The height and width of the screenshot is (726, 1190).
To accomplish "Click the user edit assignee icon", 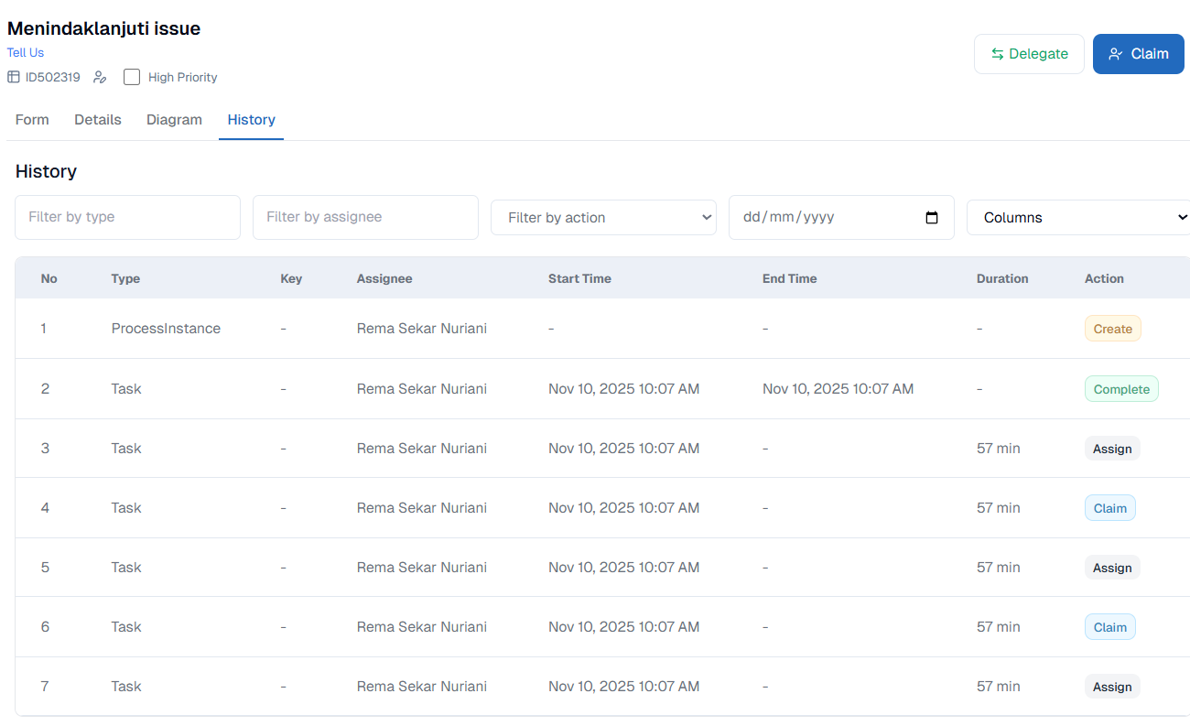I will [101, 78].
